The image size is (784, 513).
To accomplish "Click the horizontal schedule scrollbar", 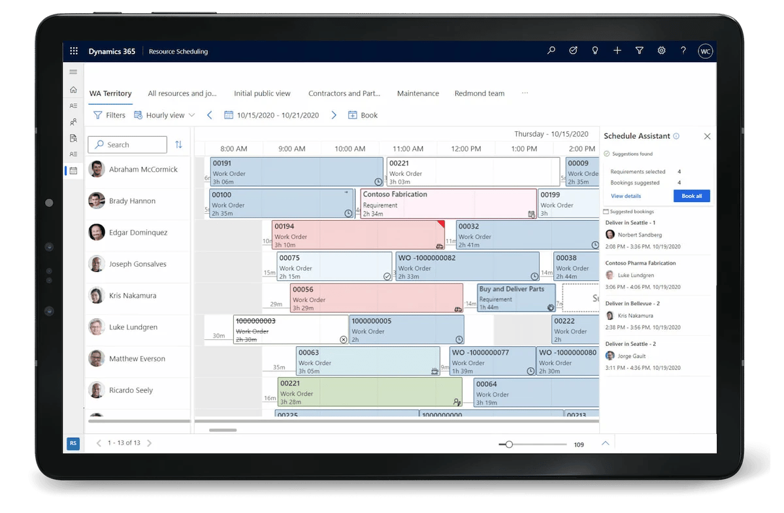I will (x=223, y=430).
